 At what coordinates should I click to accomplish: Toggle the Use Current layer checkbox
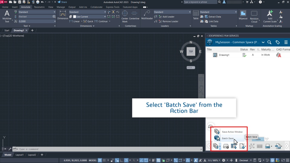(75, 17)
